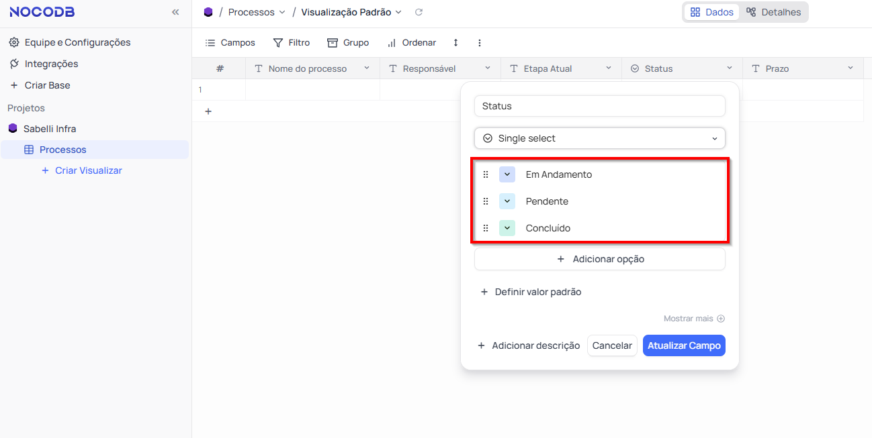This screenshot has width=872, height=438.
Task: Open the Filtro filter icon
Action: coord(279,42)
